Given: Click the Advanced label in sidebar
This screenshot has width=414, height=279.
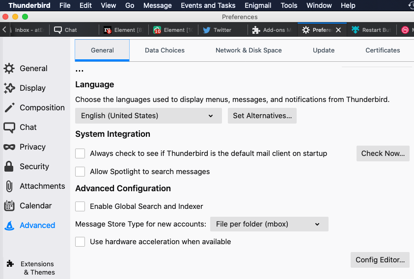Looking at the screenshot, I should point(37,226).
